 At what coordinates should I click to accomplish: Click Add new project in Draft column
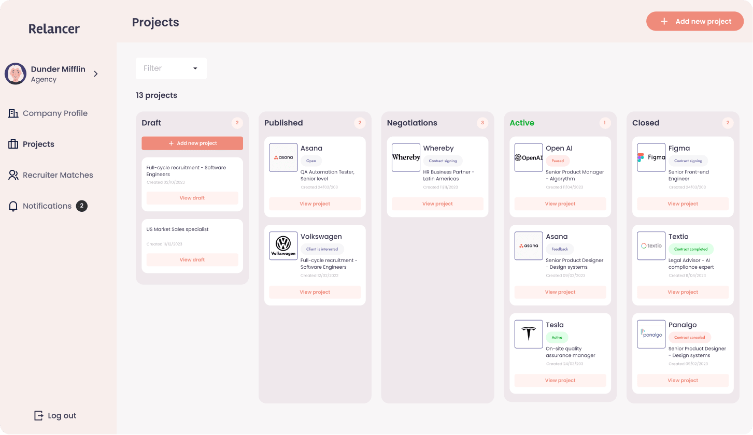[x=192, y=143]
